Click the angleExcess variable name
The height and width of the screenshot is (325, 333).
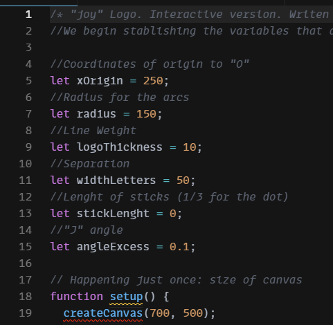pos(113,247)
